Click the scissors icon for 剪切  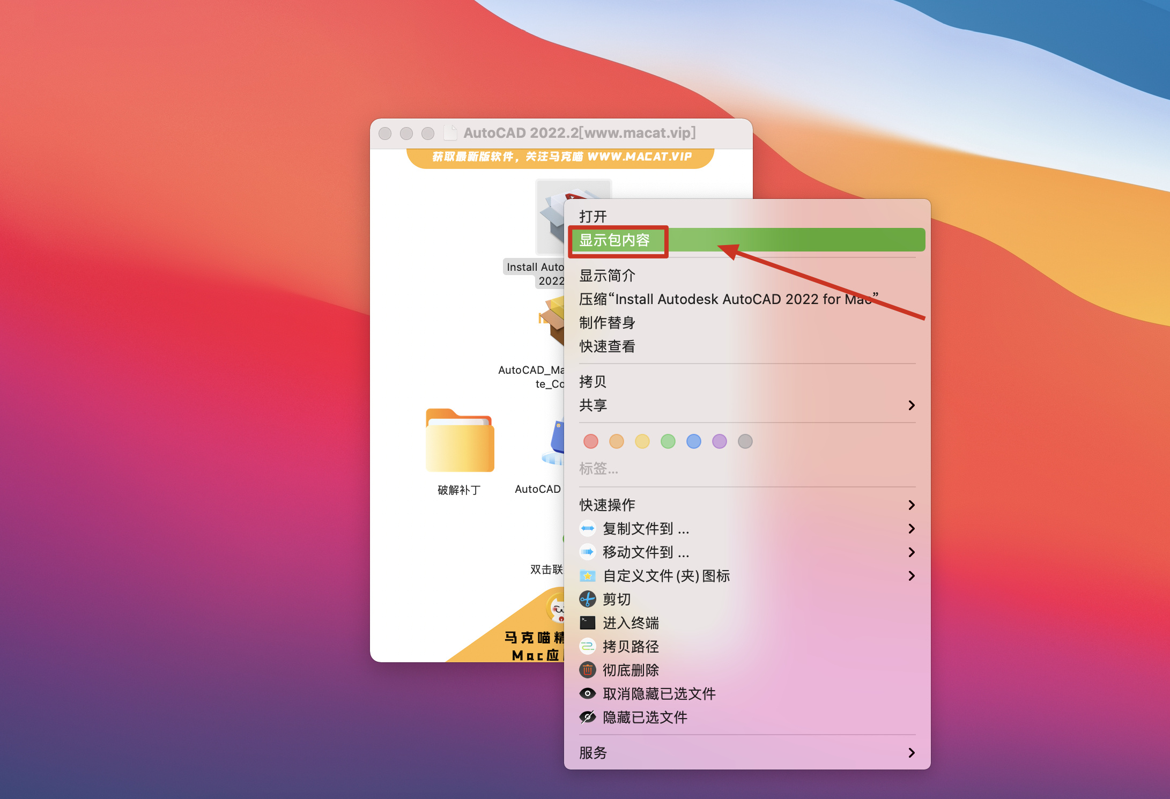[588, 599]
